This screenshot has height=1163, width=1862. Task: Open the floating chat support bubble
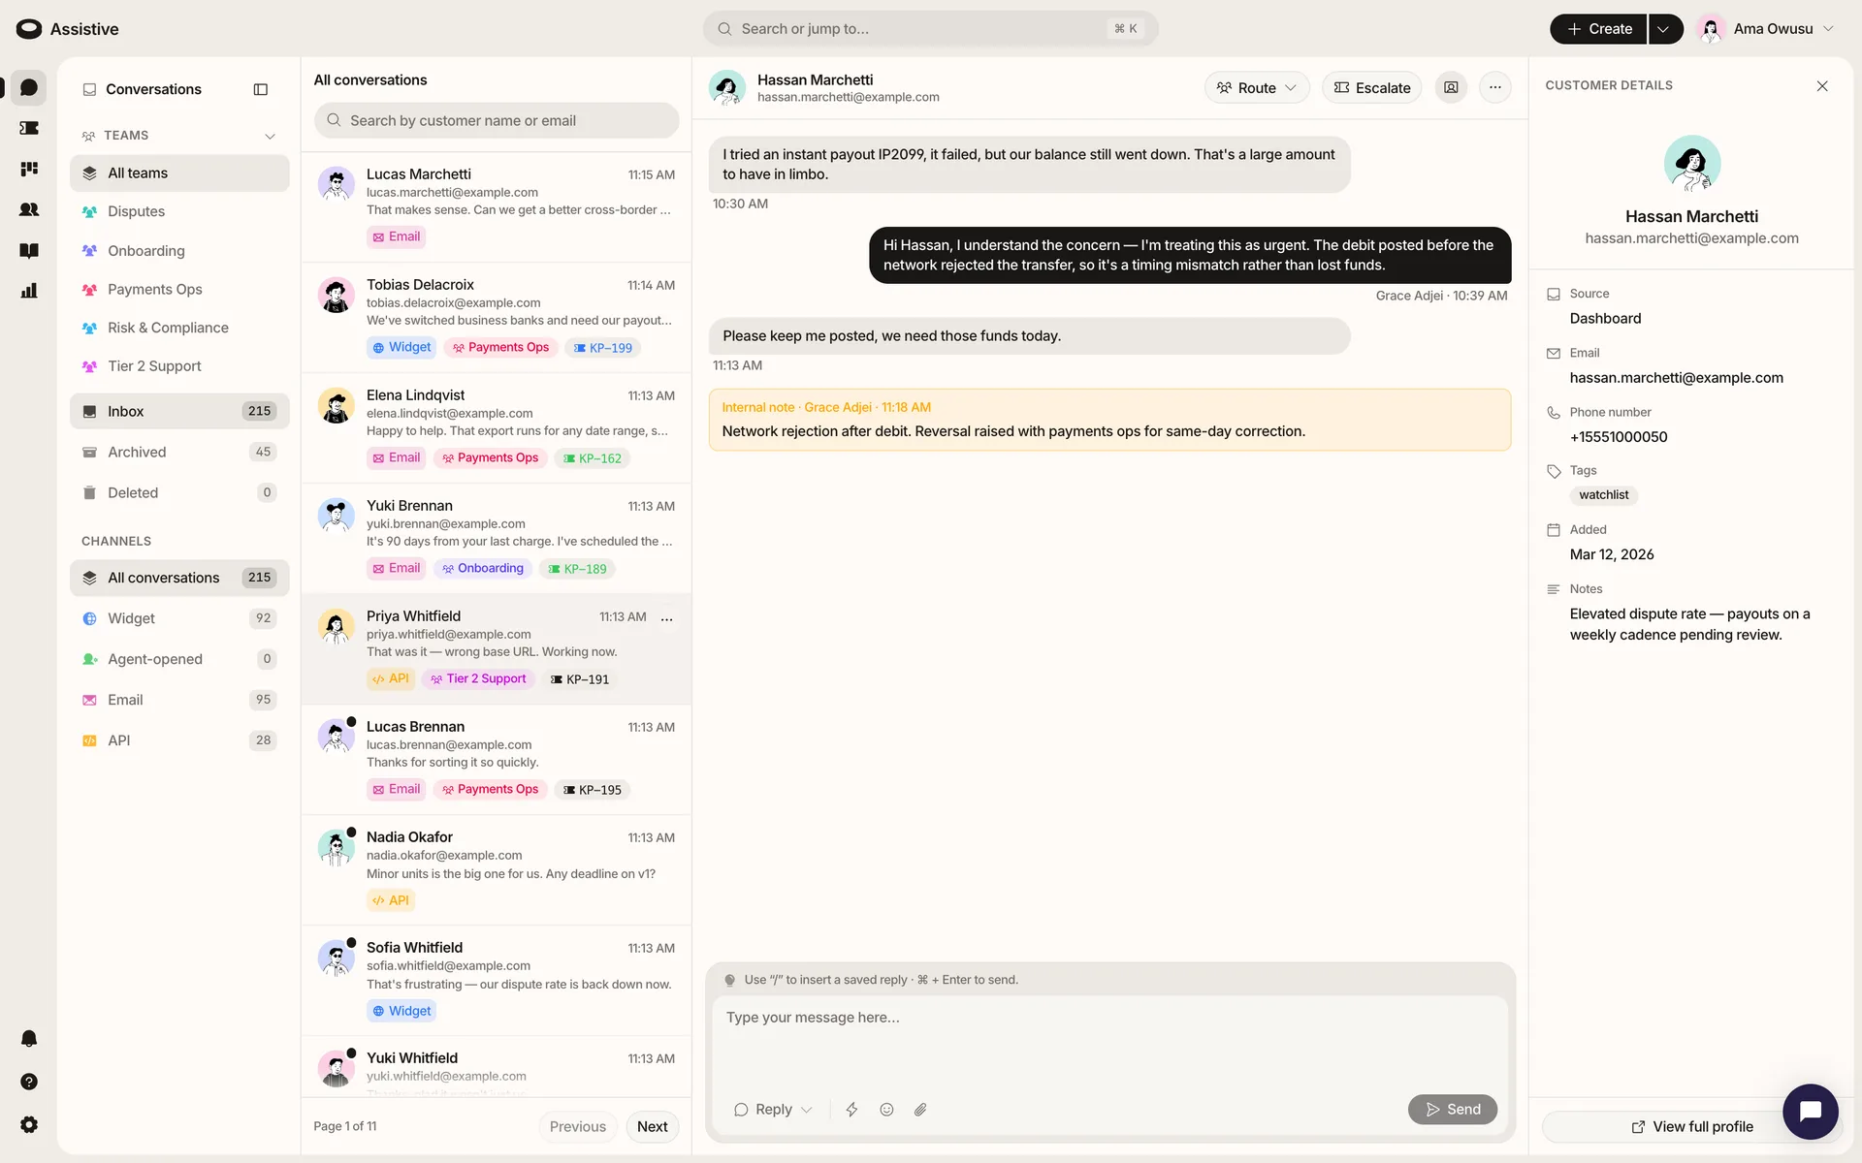[1810, 1112]
